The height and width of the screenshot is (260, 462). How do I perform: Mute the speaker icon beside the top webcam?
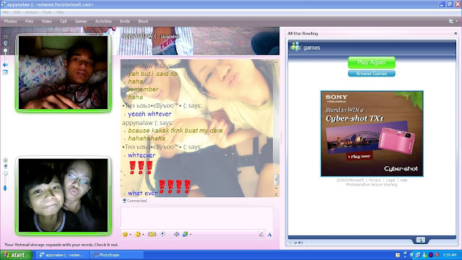click(x=5, y=65)
